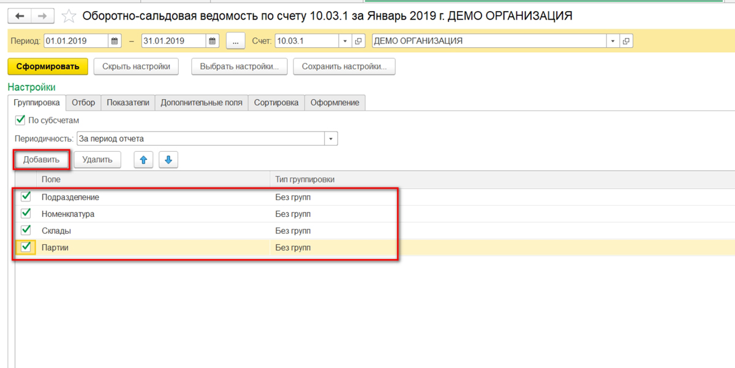Image resolution: width=735 pixels, height=368 pixels.
Task: Add report to favorites with star icon
Action: click(x=70, y=16)
